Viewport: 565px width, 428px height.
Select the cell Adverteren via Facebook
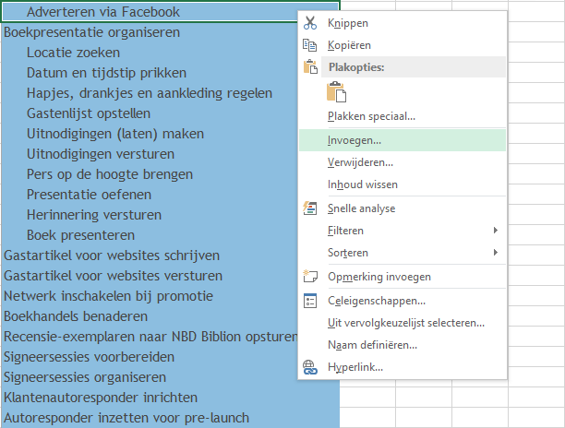coord(103,12)
